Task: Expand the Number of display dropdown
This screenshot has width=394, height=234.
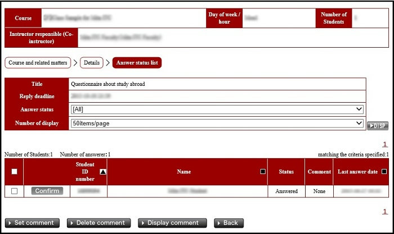Action: (217, 123)
